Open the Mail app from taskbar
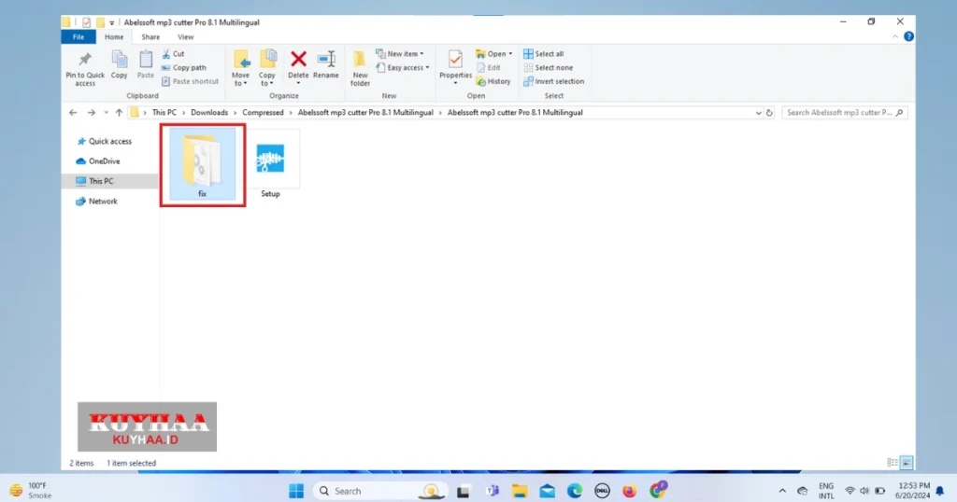Screen dimensions: 957x502 coord(547,491)
